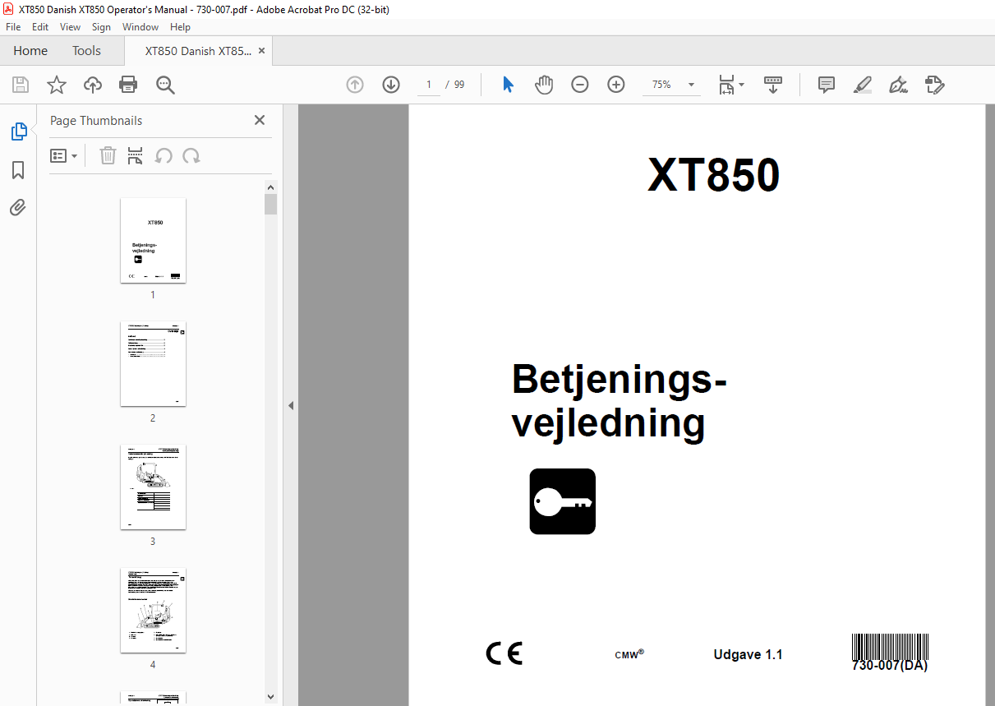Select the Highlight text pen tool

(x=862, y=85)
